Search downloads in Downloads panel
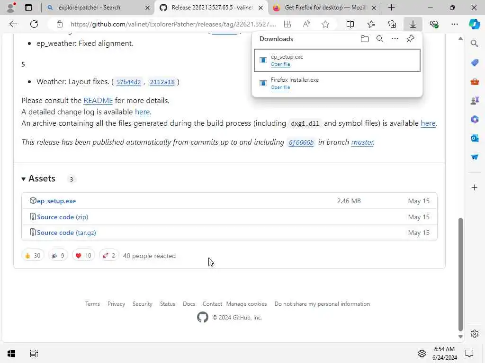The height and width of the screenshot is (363, 485). point(380,39)
